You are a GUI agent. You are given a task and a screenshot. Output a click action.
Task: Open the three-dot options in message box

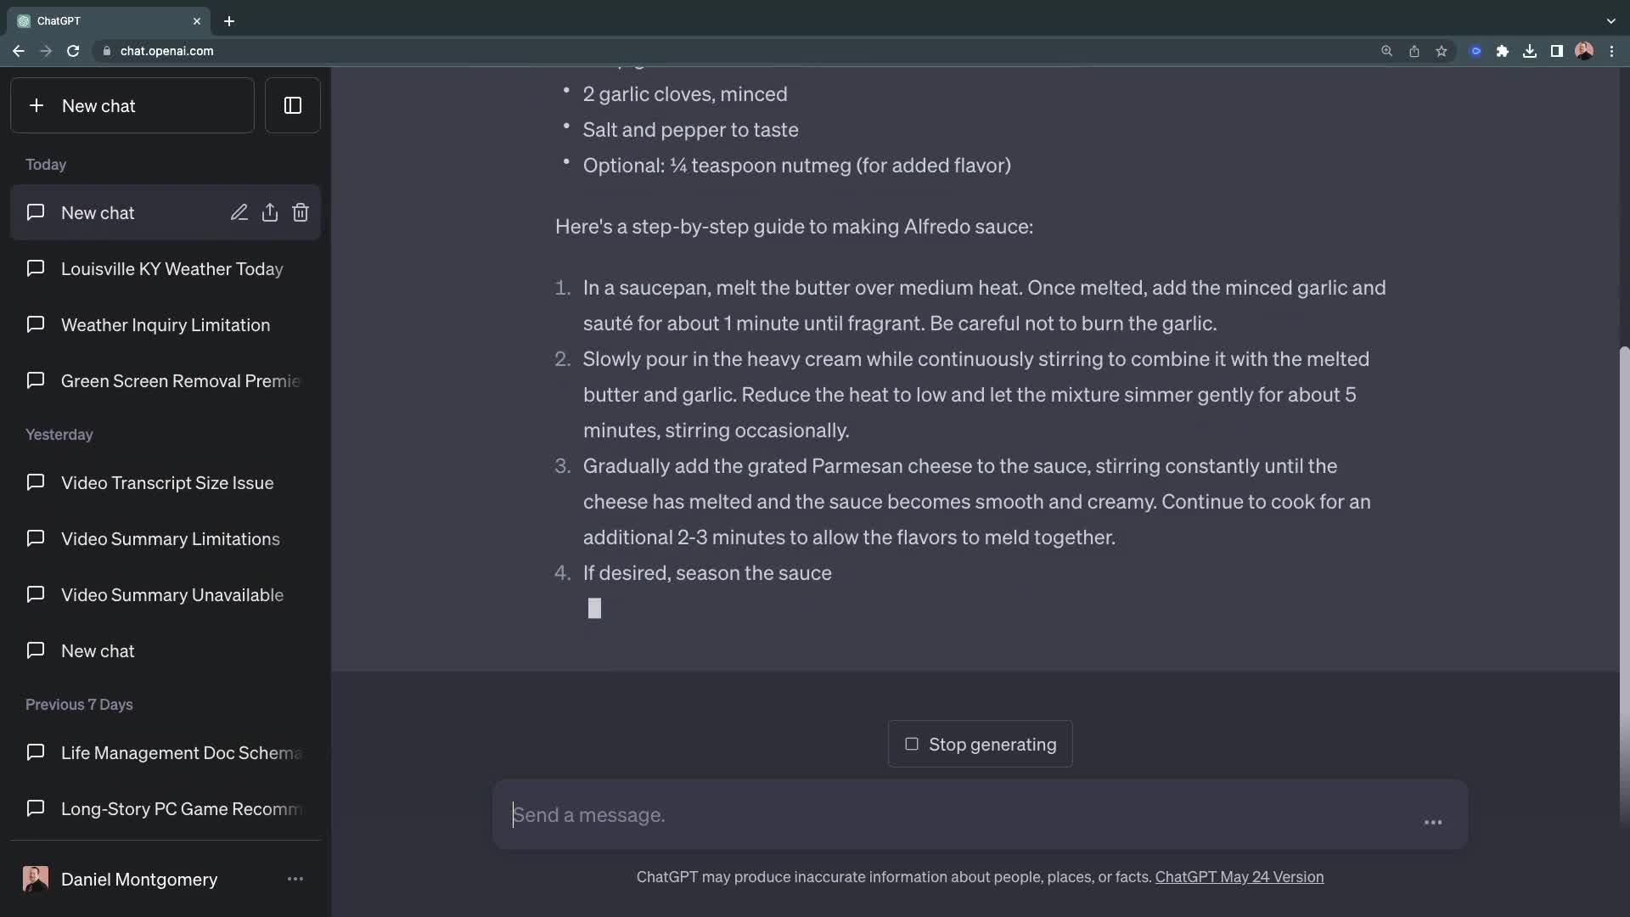coord(1433,822)
